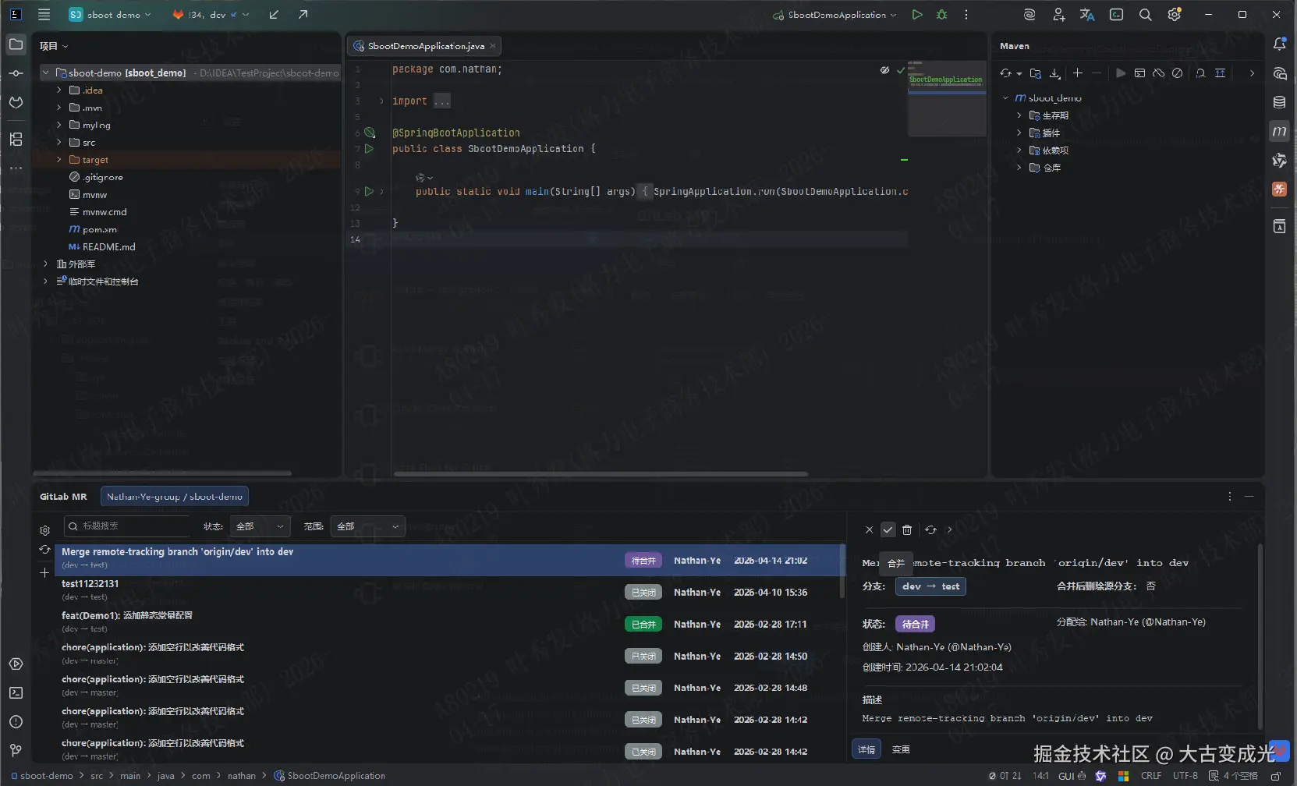The width and height of the screenshot is (1297, 786).
Task: Open the 项目 view selector header
Action: click(54, 46)
